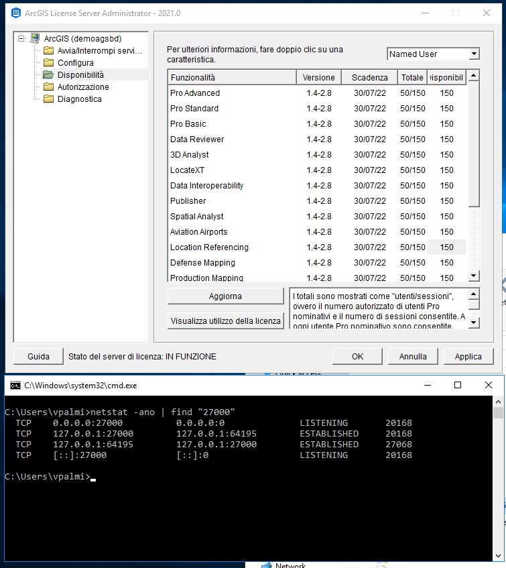The width and height of the screenshot is (506, 568).
Task: Click the info text box scroll down arrow
Action: (x=474, y=322)
